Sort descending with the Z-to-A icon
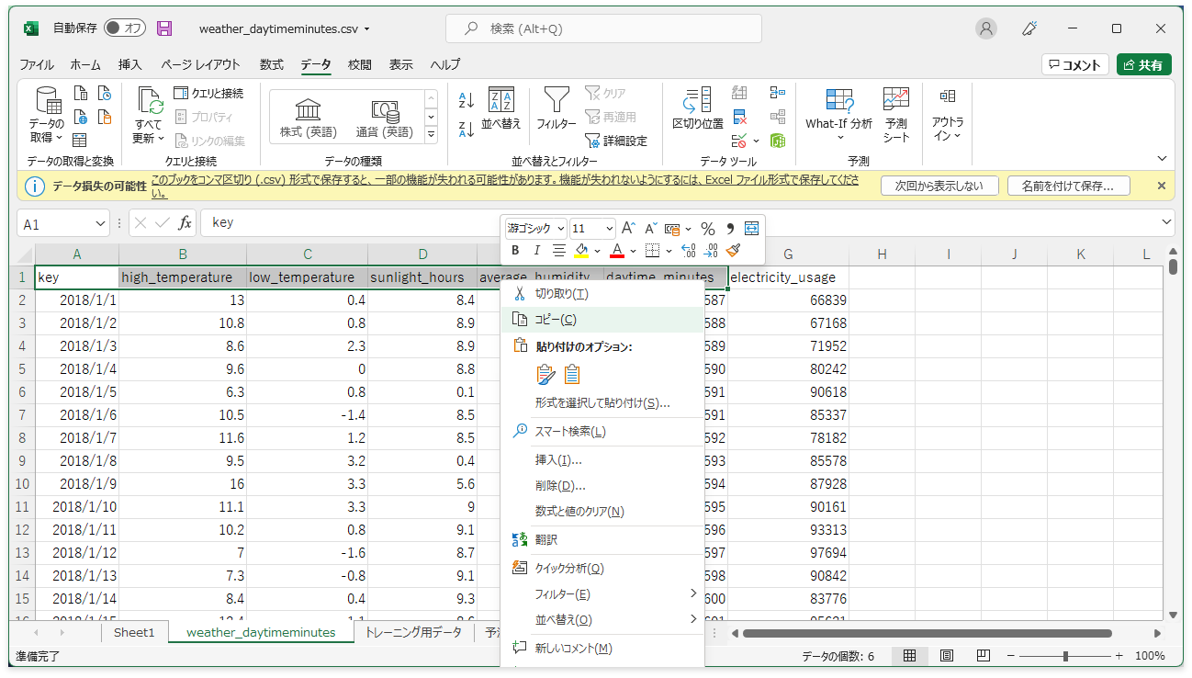 coord(467,130)
